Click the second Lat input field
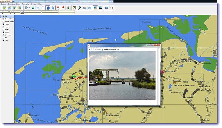Viewport: 222px width, 128px height. click(33, 11)
